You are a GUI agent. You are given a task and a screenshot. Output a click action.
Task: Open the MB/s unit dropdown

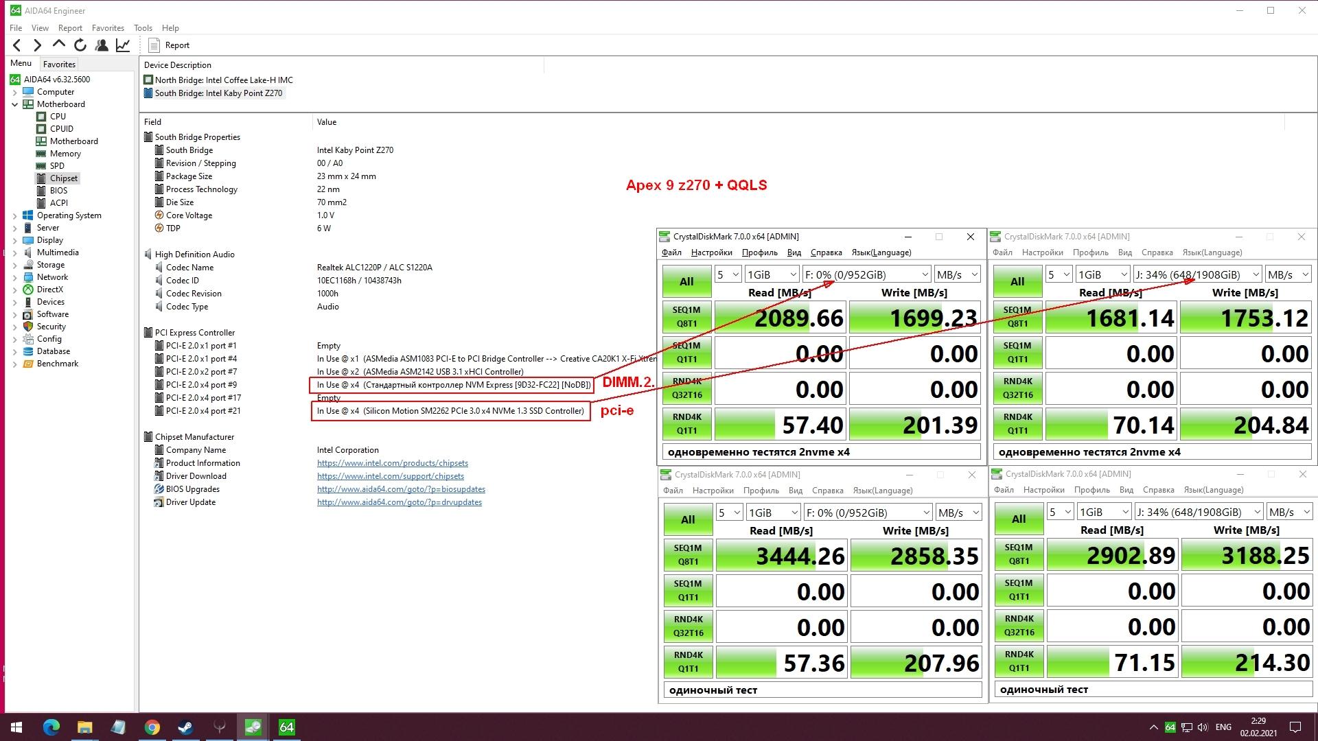click(956, 274)
